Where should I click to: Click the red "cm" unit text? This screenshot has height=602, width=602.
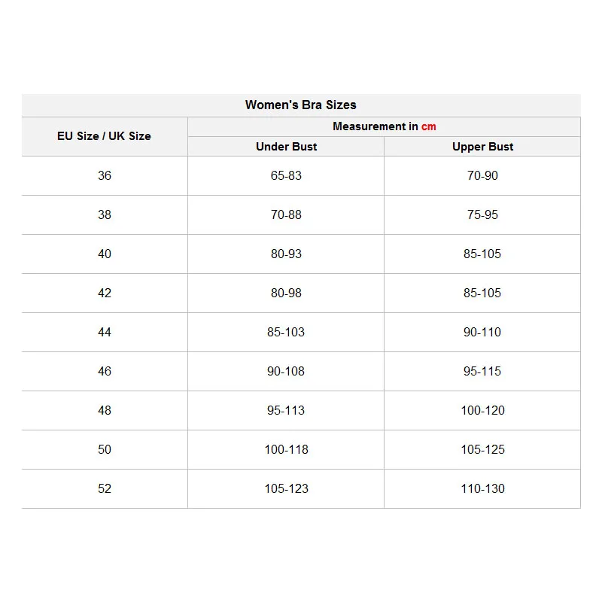[428, 126]
